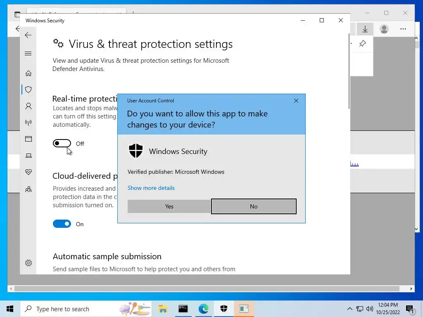423x317 pixels.
Task: Pin the Edge downloads panel
Action: point(363,43)
